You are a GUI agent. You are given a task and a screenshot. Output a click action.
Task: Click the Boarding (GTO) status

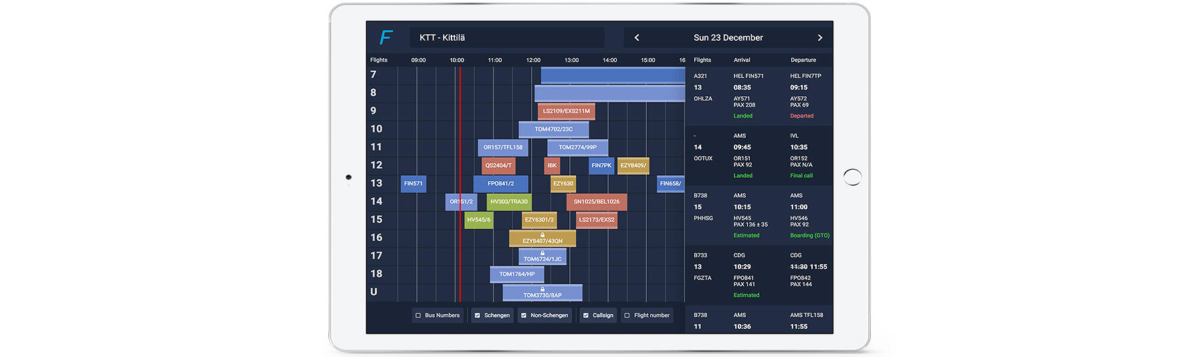(x=809, y=235)
